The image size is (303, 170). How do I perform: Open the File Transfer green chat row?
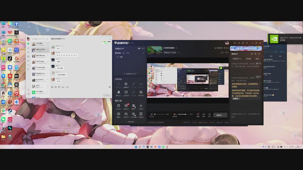click(40, 92)
